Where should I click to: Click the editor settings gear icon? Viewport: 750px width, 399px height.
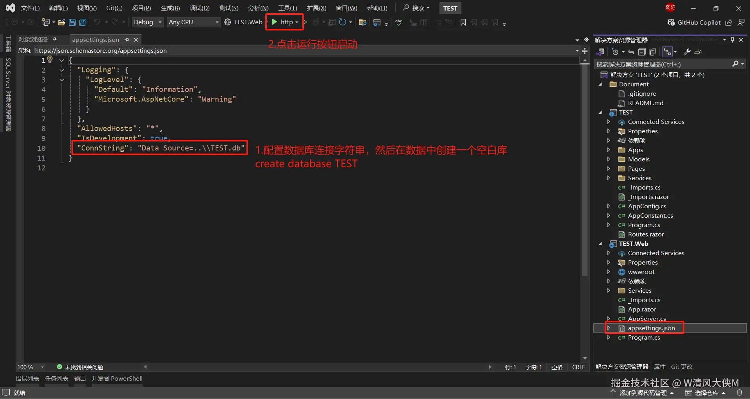click(586, 40)
